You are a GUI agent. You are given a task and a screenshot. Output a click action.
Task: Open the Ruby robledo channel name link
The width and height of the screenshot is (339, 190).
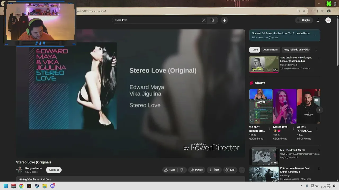coord(34,168)
